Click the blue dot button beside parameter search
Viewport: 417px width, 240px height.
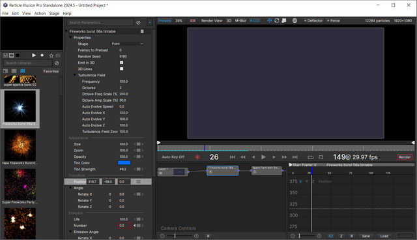pyautogui.click(x=150, y=23)
